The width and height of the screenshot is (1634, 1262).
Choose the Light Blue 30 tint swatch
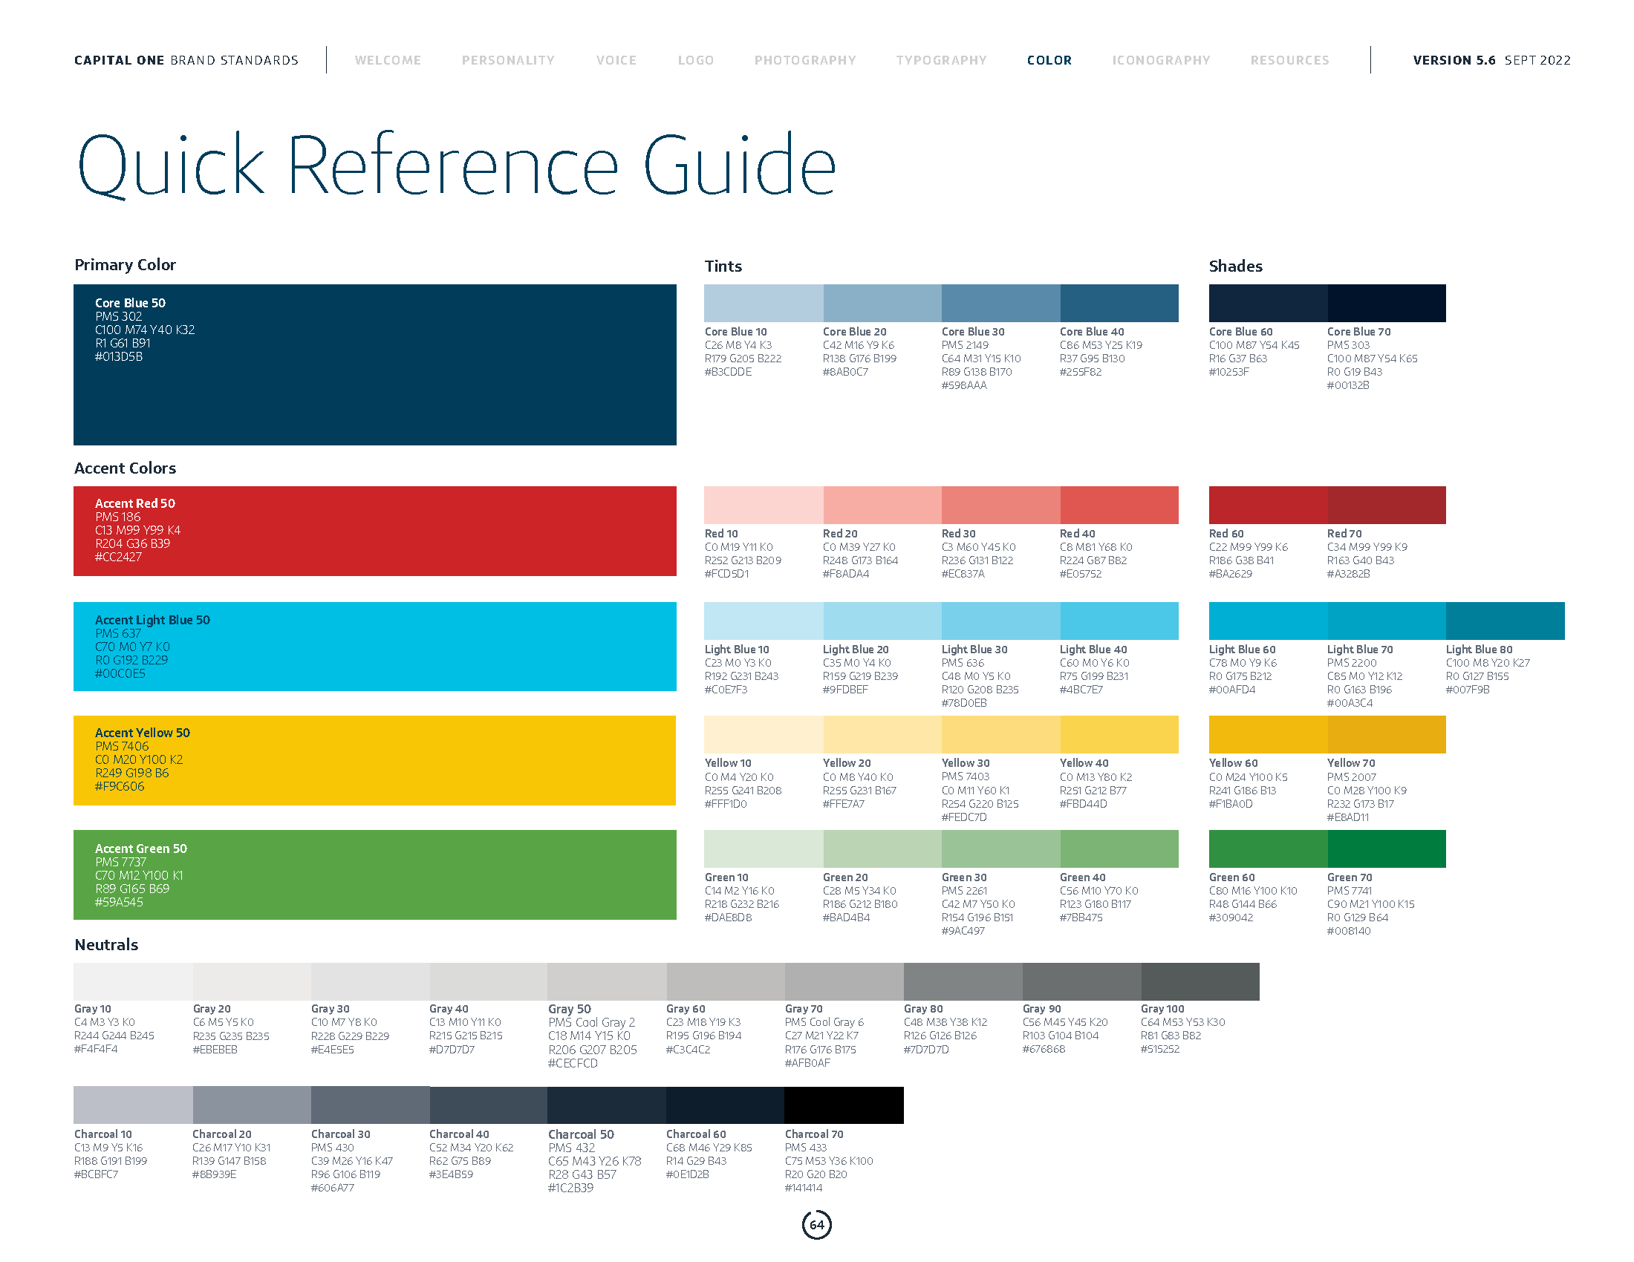[1000, 621]
